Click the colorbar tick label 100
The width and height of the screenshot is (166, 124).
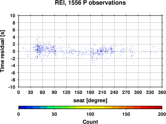click(90, 114)
